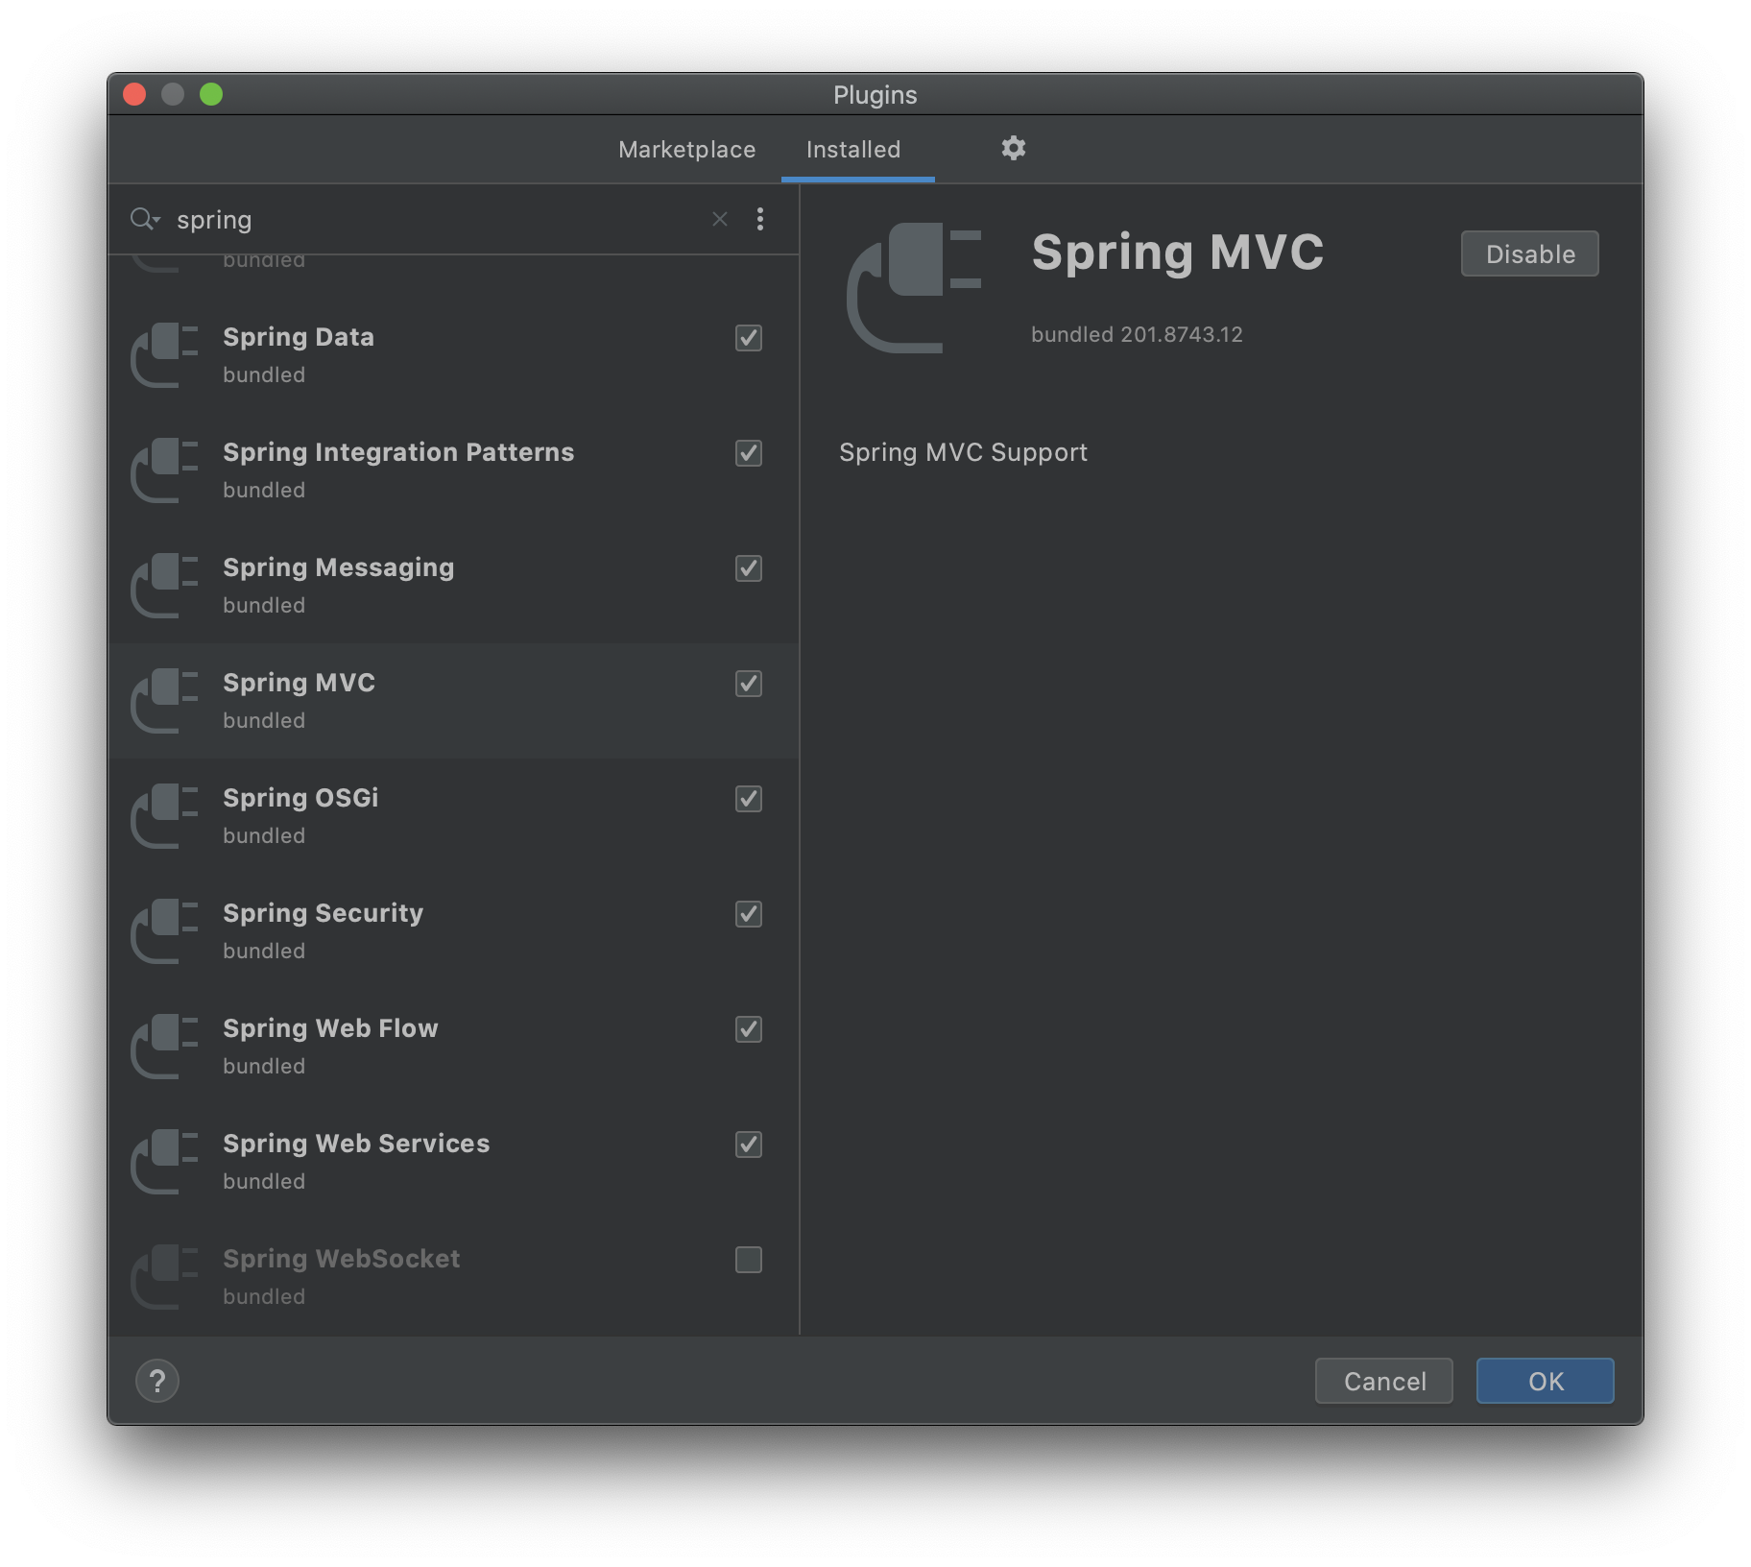Uncheck the Spring Security checkbox
This screenshot has width=1751, height=1567.
749,914
